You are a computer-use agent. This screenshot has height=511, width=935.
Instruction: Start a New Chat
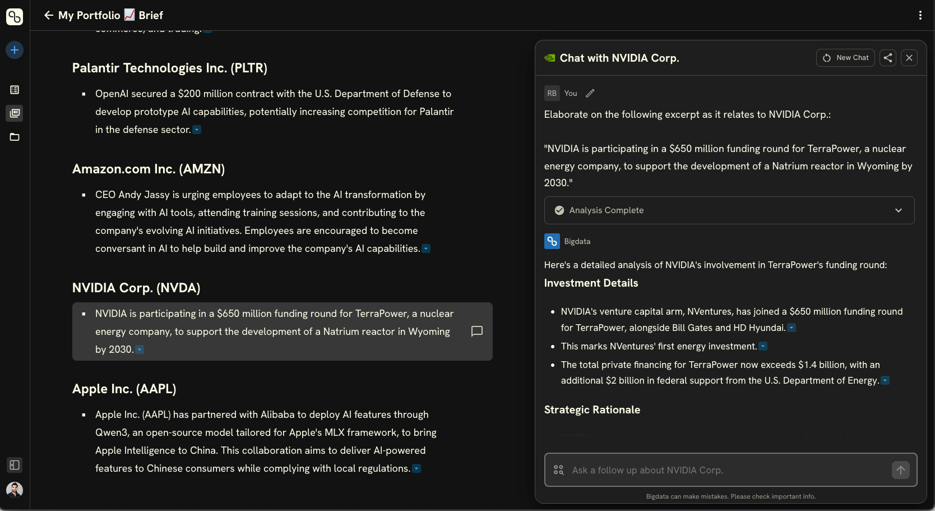click(x=845, y=58)
